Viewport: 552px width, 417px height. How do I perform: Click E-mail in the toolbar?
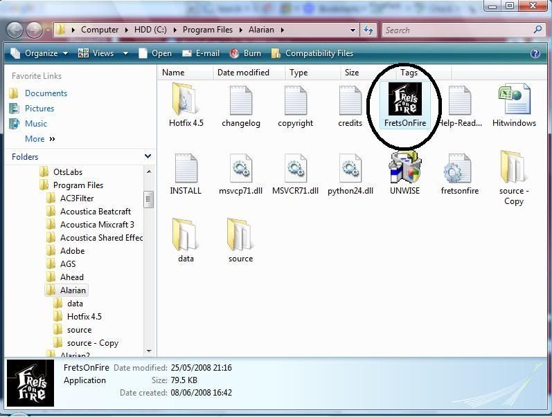point(201,53)
